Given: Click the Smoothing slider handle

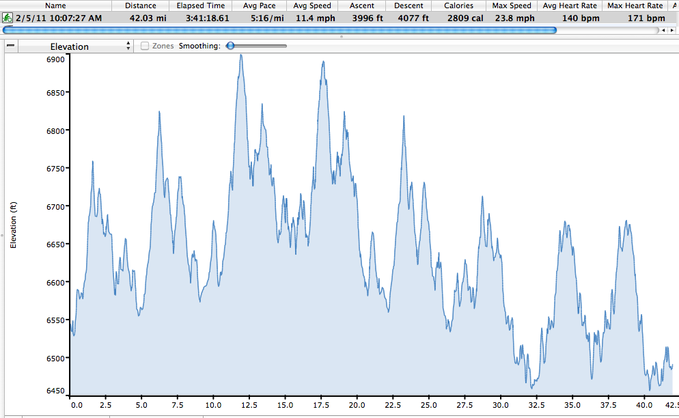Looking at the screenshot, I should coord(231,46).
